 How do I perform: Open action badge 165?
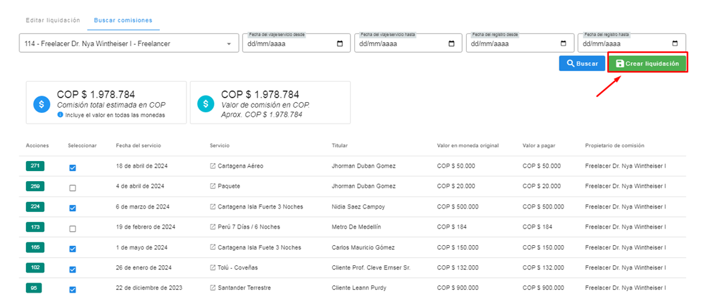pos(35,248)
